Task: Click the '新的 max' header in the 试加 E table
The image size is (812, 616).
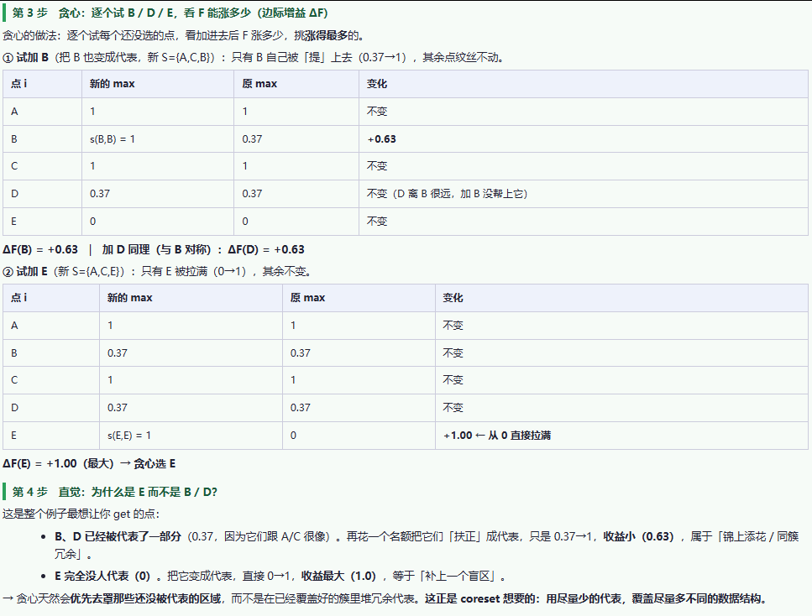Action: point(129,298)
